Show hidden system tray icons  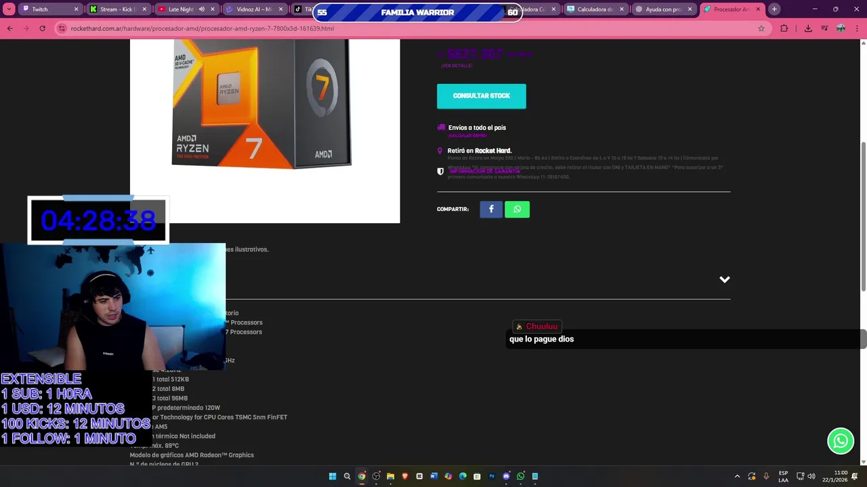[x=737, y=476]
